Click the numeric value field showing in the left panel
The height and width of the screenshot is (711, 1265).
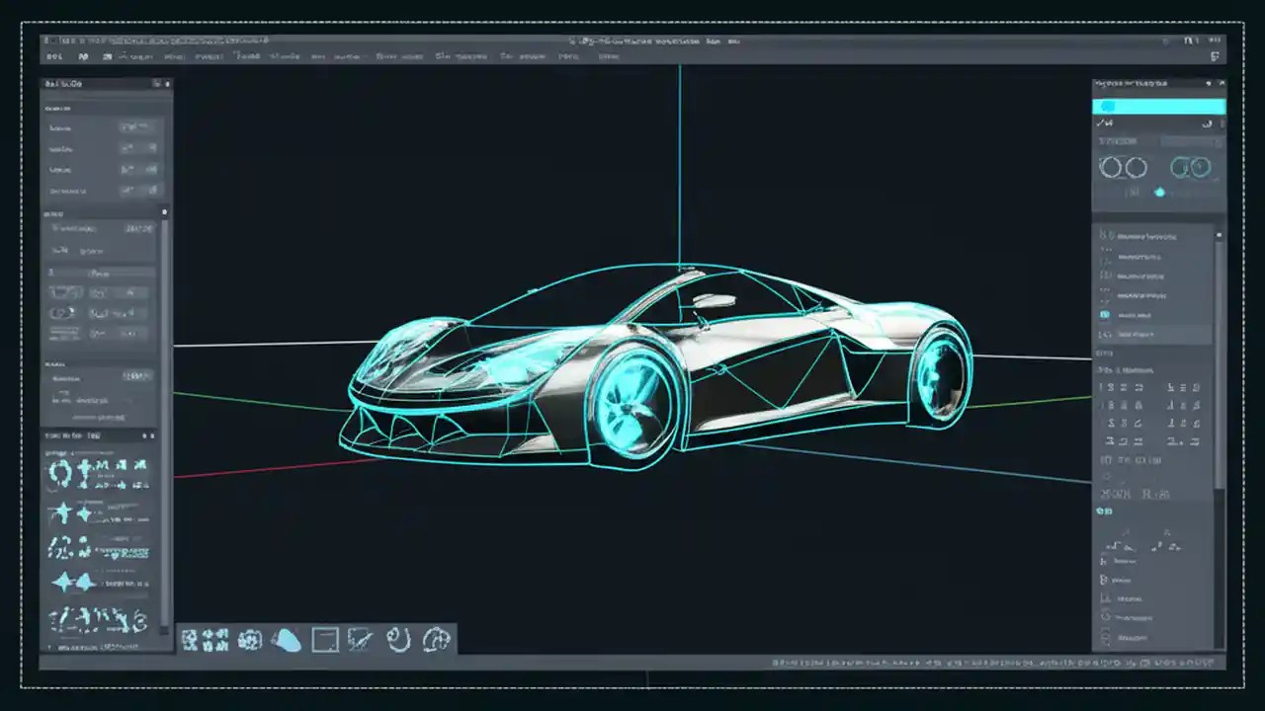[x=138, y=228]
